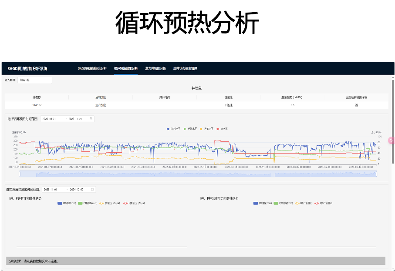Open start date 2023-11-01 in connectivity range
The height and width of the screenshot is (271, 395).
click(x=52, y=190)
